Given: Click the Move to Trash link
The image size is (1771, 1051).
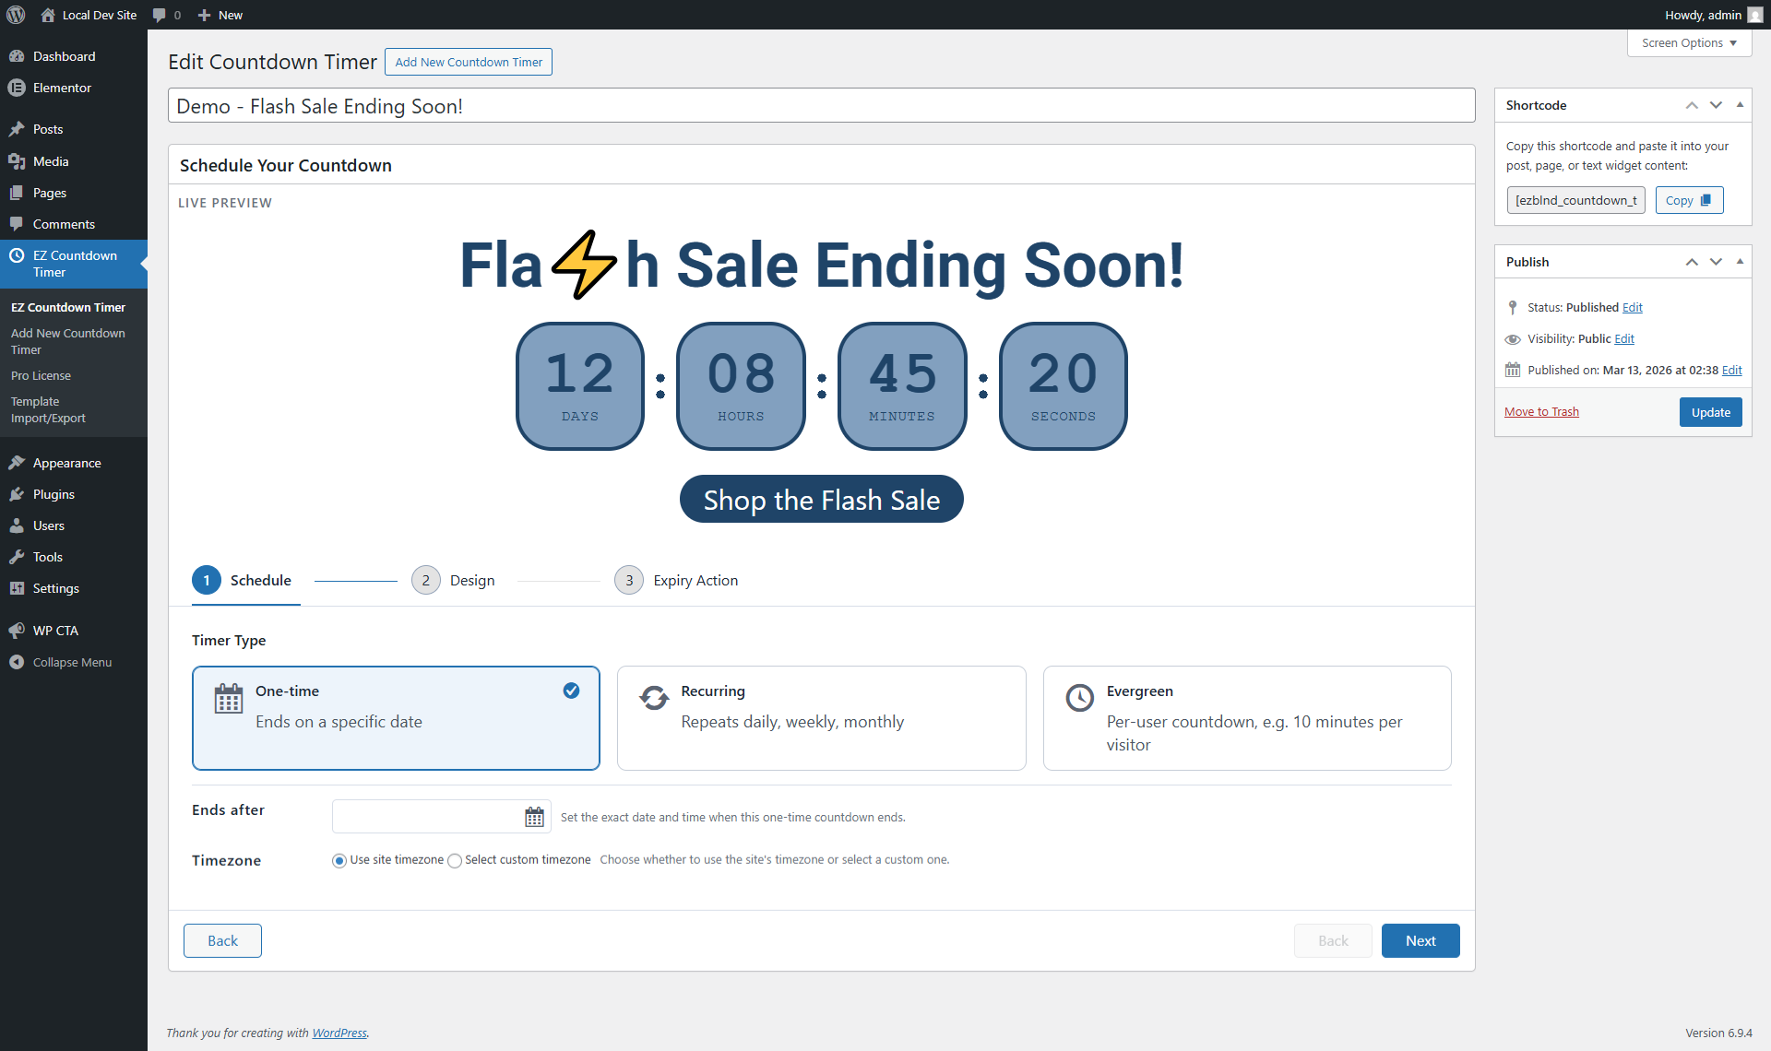Looking at the screenshot, I should coord(1541,412).
